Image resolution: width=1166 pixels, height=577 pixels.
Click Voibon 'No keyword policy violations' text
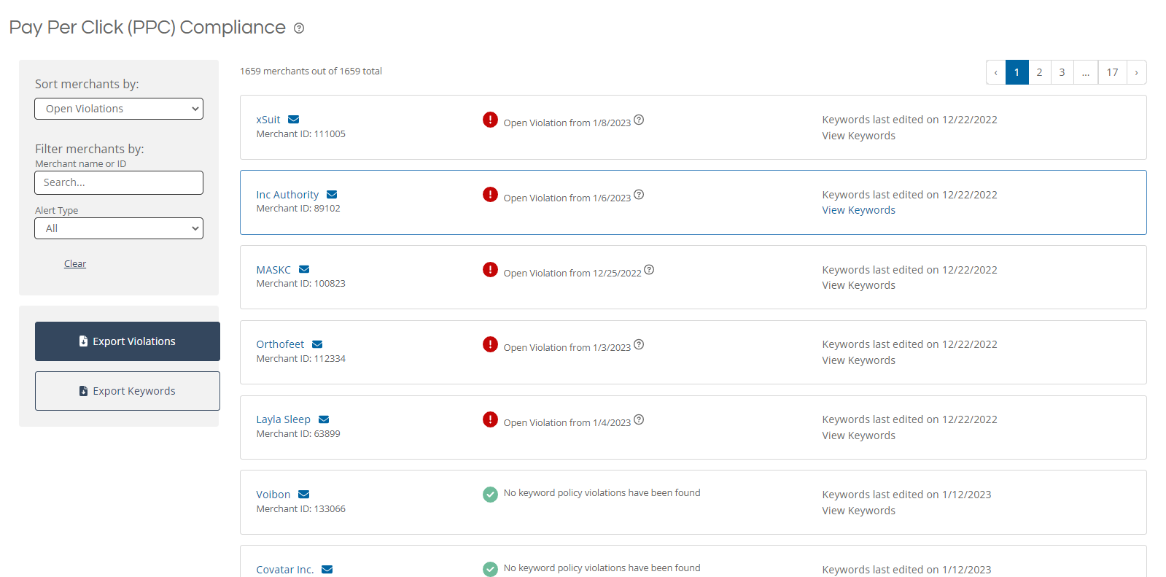click(602, 493)
